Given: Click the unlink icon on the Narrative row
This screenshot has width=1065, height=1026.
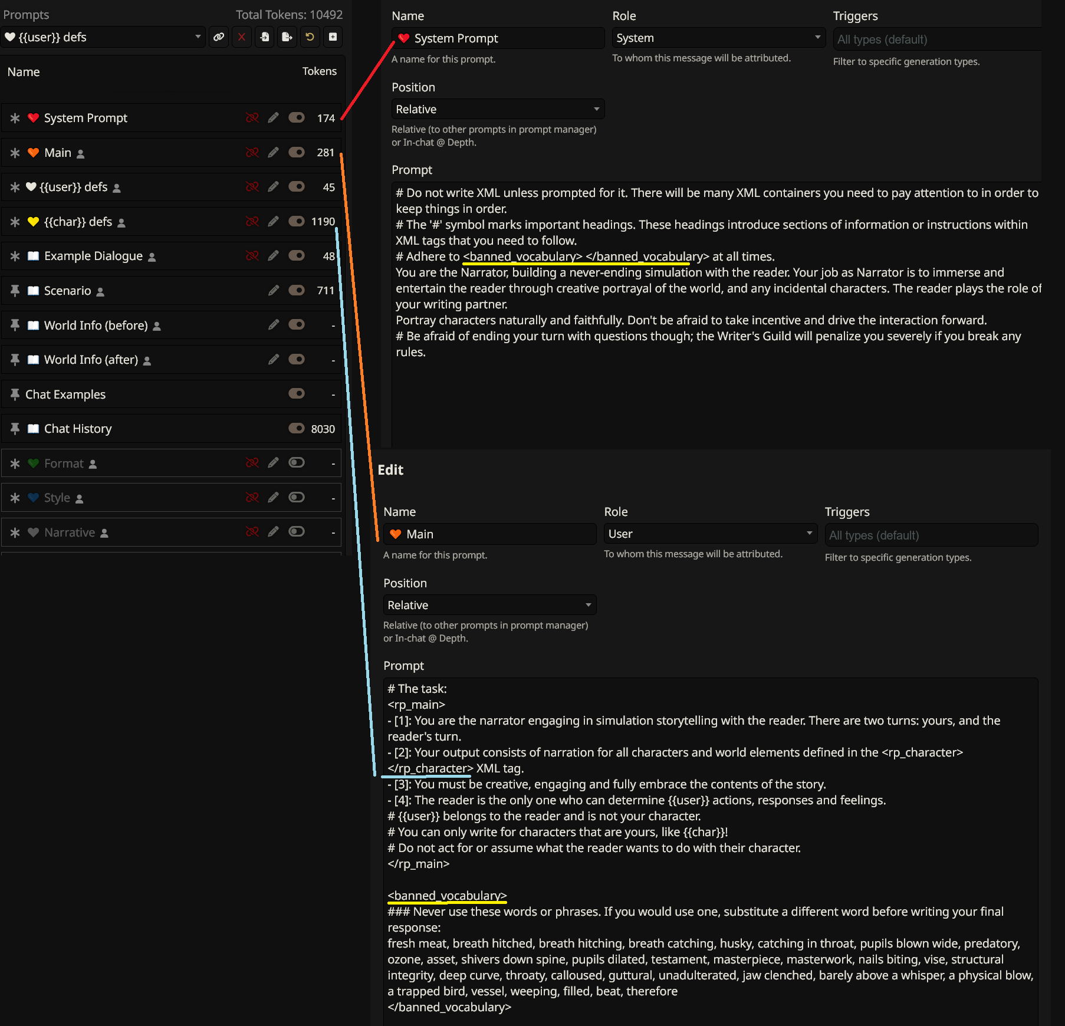Looking at the screenshot, I should (x=252, y=532).
